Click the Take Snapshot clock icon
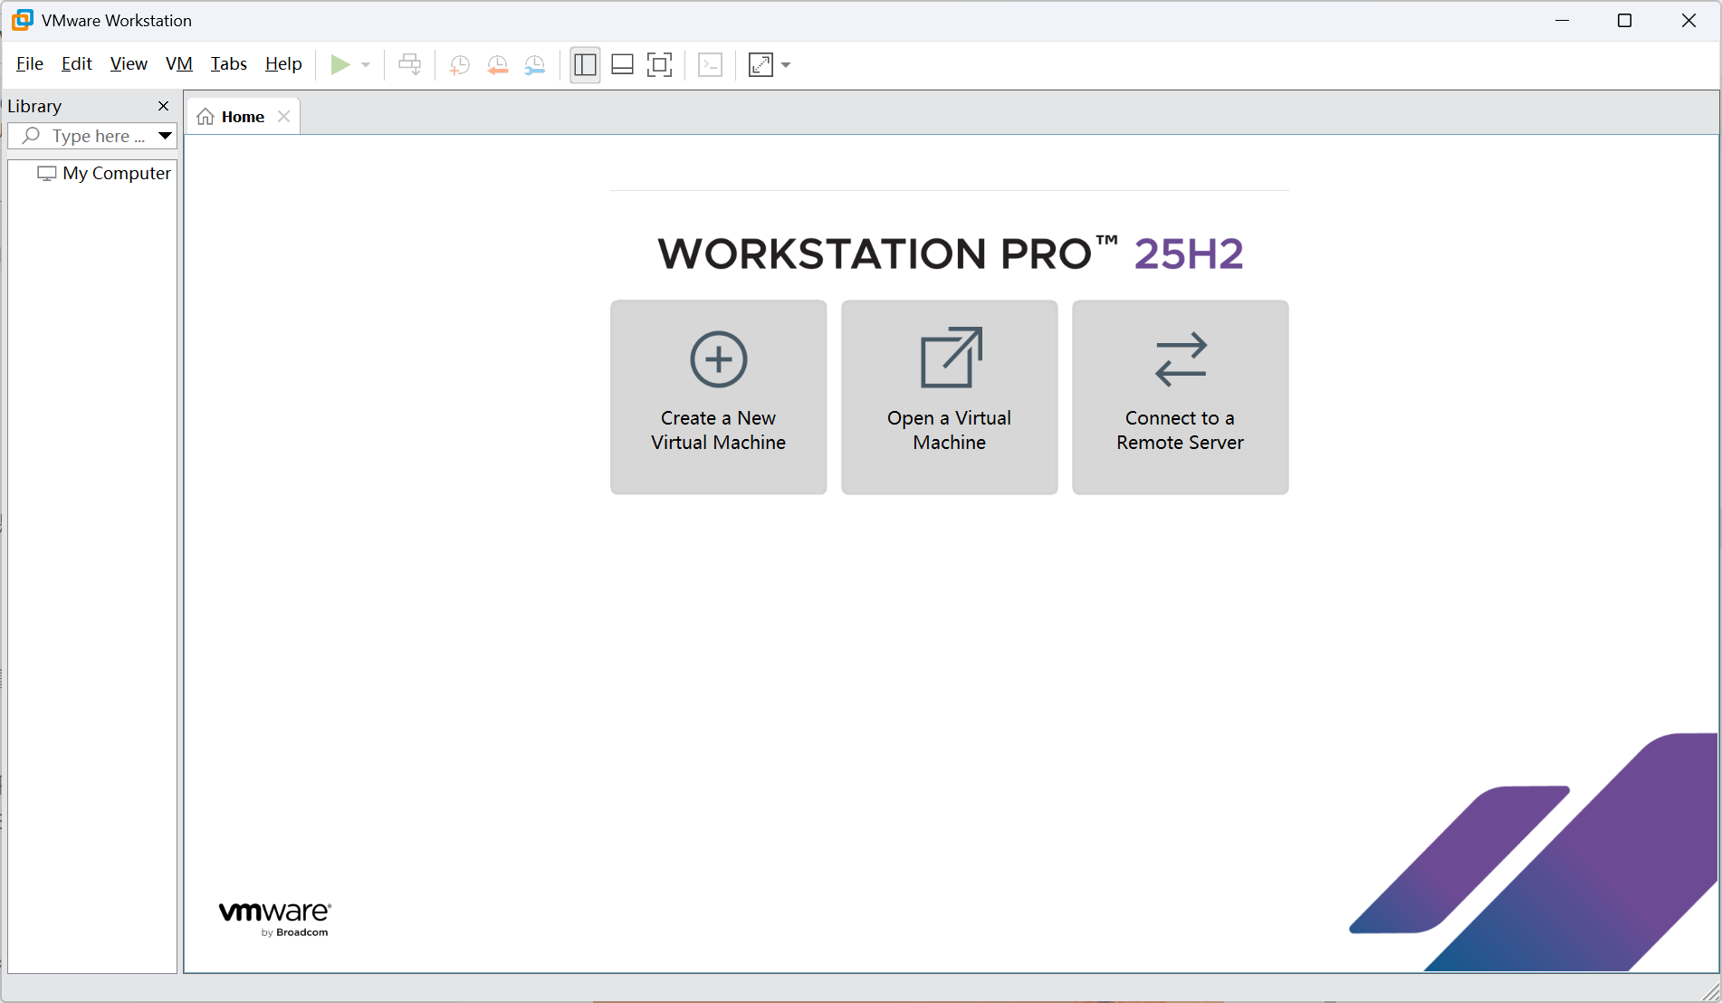The image size is (1722, 1003). (x=460, y=64)
